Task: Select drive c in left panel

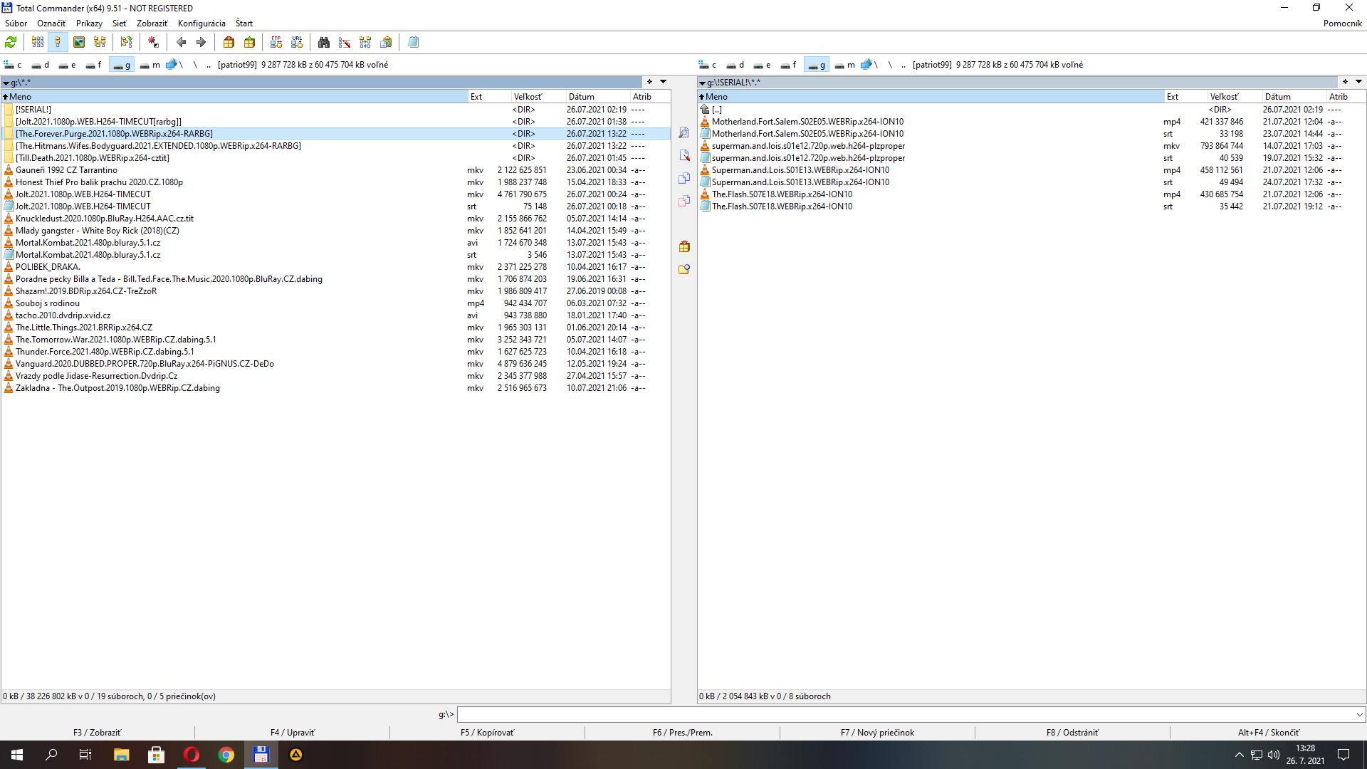Action: [13, 65]
